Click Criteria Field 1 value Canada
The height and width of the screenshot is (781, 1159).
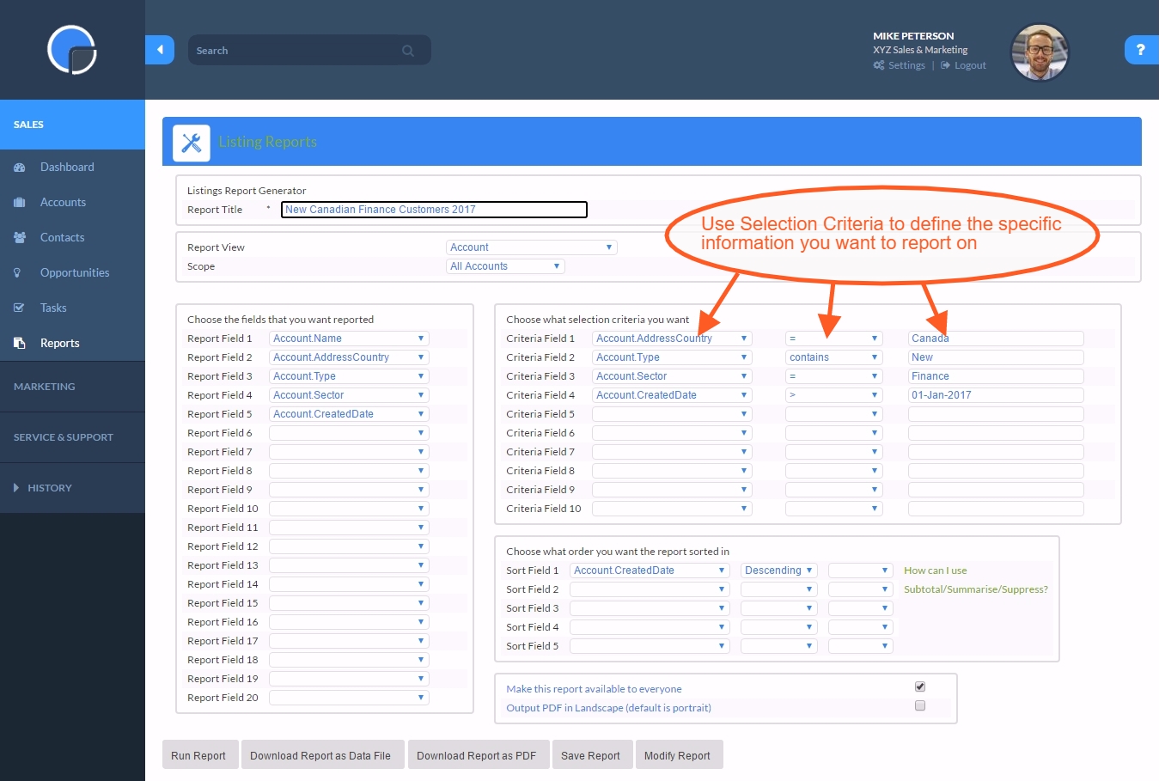(x=996, y=339)
